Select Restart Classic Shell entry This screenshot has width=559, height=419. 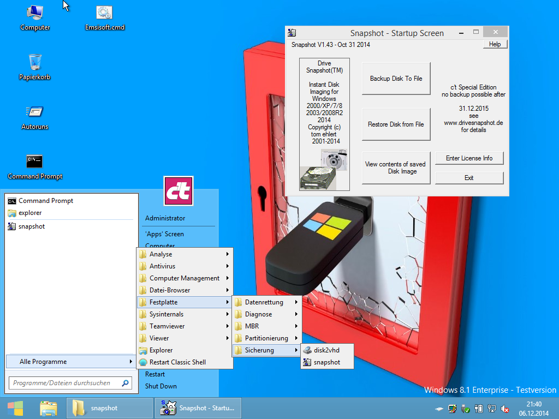tap(177, 362)
